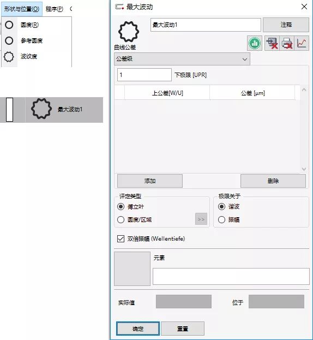The height and width of the screenshot is (340, 313).
Task: Open the 程序(P) menu
Action: (x=55, y=9)
